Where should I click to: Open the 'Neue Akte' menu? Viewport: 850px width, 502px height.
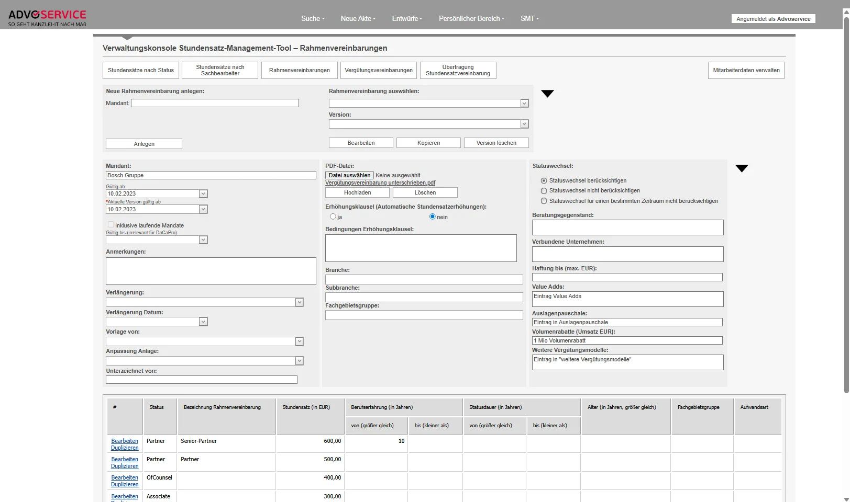pyautogui.click(x=358, y=18)
